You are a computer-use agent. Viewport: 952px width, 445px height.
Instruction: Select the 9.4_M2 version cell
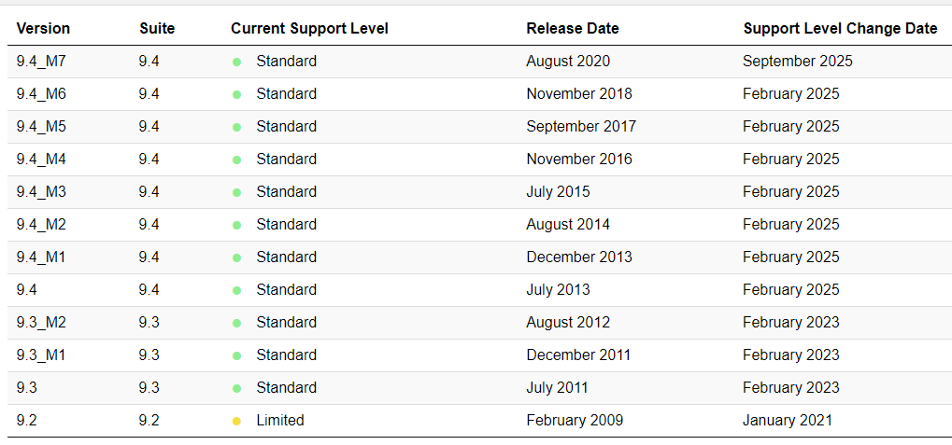41,224
